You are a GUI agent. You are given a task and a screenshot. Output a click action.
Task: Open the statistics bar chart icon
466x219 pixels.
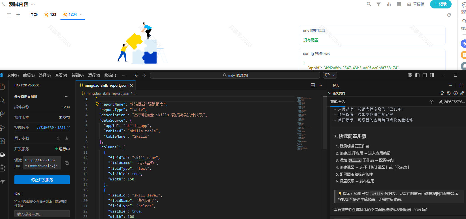pos(389,4)
